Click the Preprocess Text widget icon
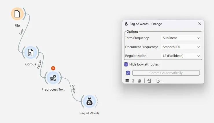The width and height of the screenshot is (214, 123). (53, 78)
